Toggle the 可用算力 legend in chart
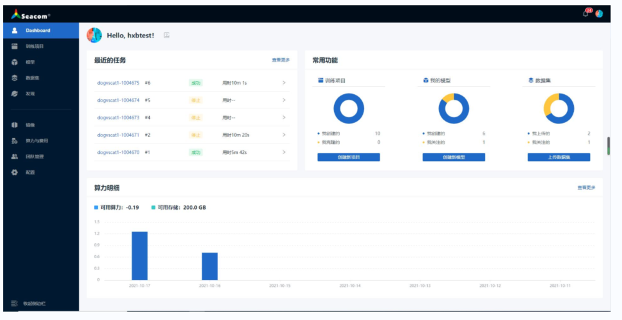 [x=116, y=207]
